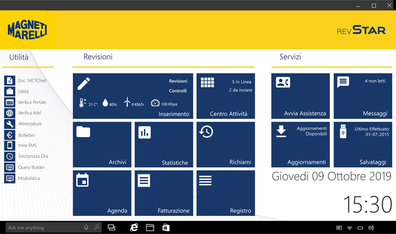Click the wind turbine speed icon

[x=127, y=102]
